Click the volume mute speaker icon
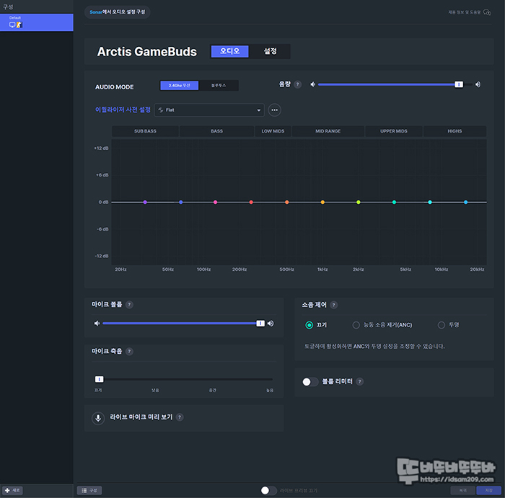Viewport: 505px width, 498px height. tap(312, 84)
